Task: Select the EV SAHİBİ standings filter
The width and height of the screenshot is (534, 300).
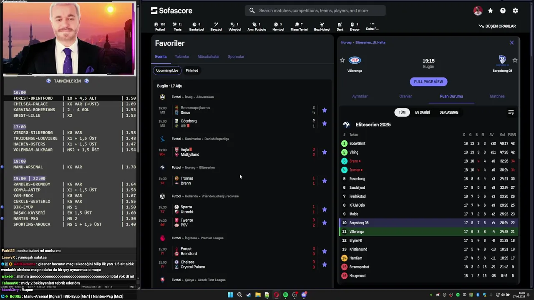Action: [x=422, y=112]
